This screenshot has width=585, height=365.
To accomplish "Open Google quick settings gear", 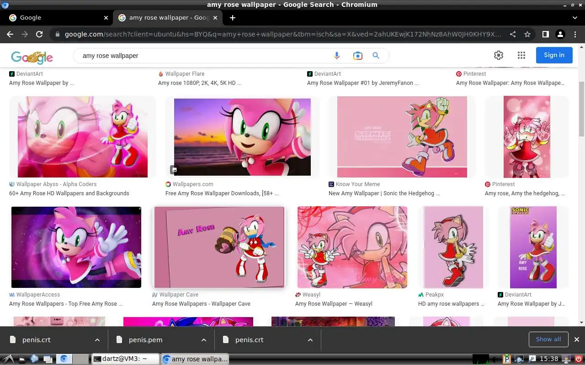I will pyautogui.click(x=499, y=55).
